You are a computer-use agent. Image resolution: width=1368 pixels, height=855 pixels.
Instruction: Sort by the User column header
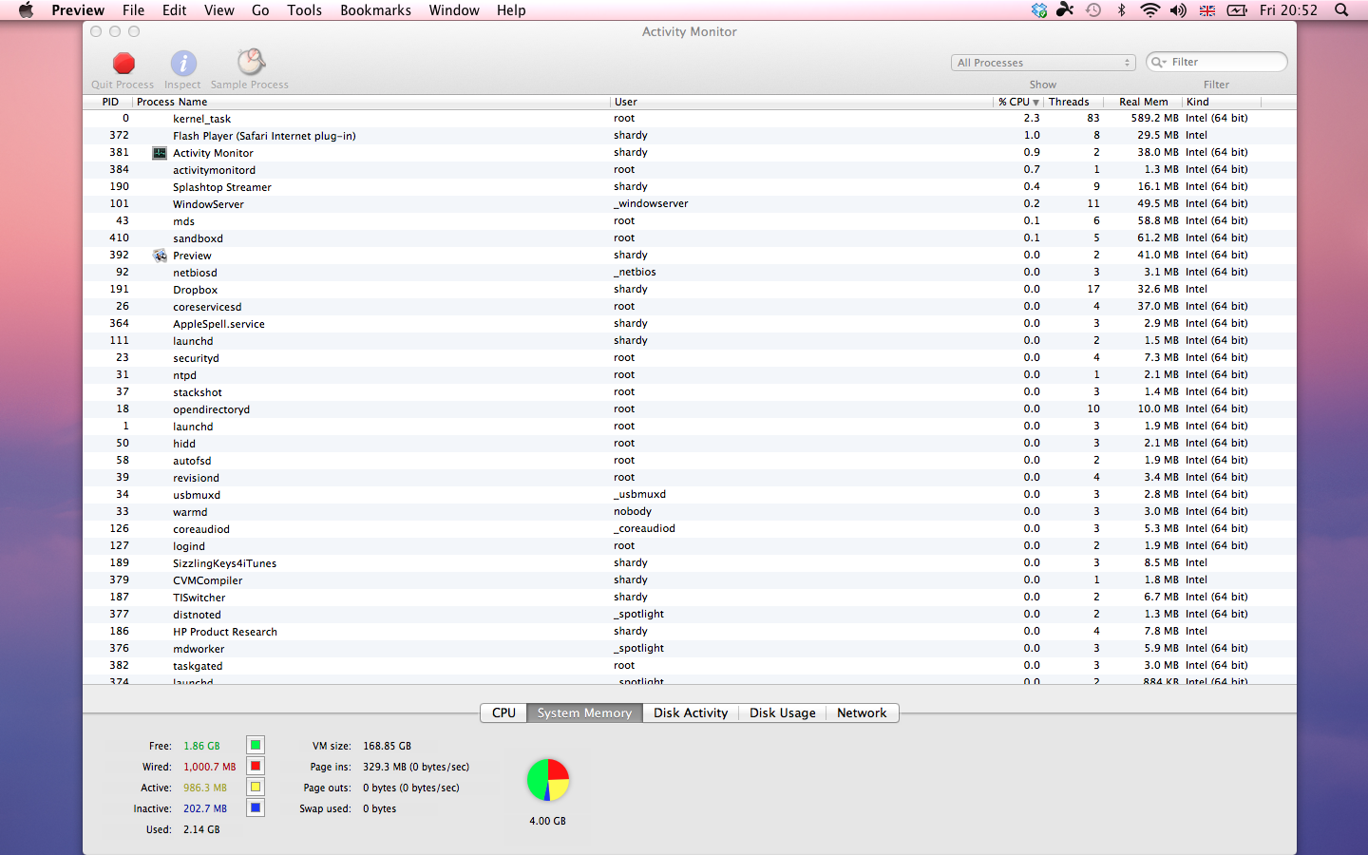tap(802, 102)
